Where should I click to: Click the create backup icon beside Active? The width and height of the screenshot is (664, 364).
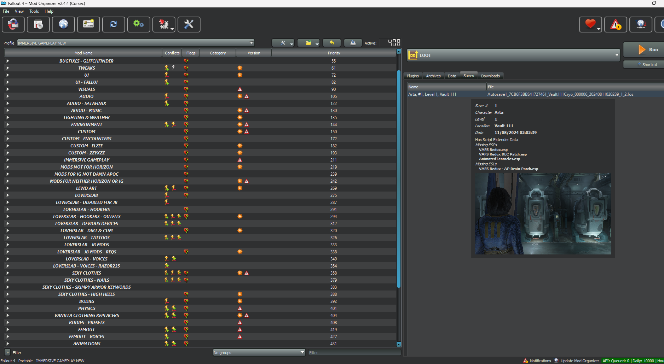pyautogui.click(x=353, y=43)
